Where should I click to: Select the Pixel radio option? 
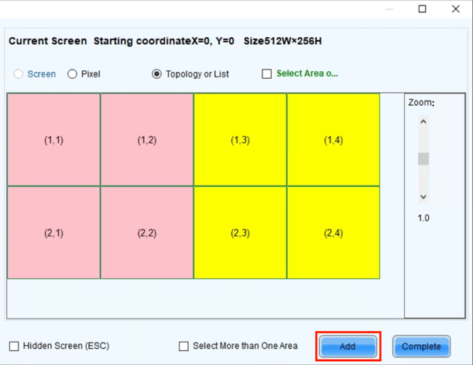73,74
